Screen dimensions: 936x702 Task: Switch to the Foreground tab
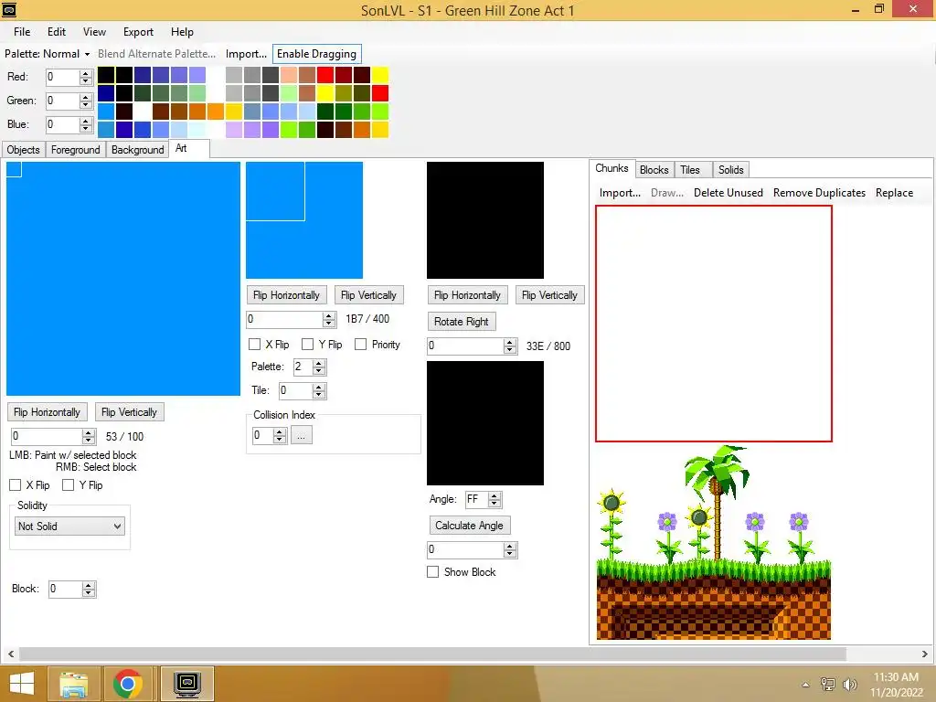75,150
